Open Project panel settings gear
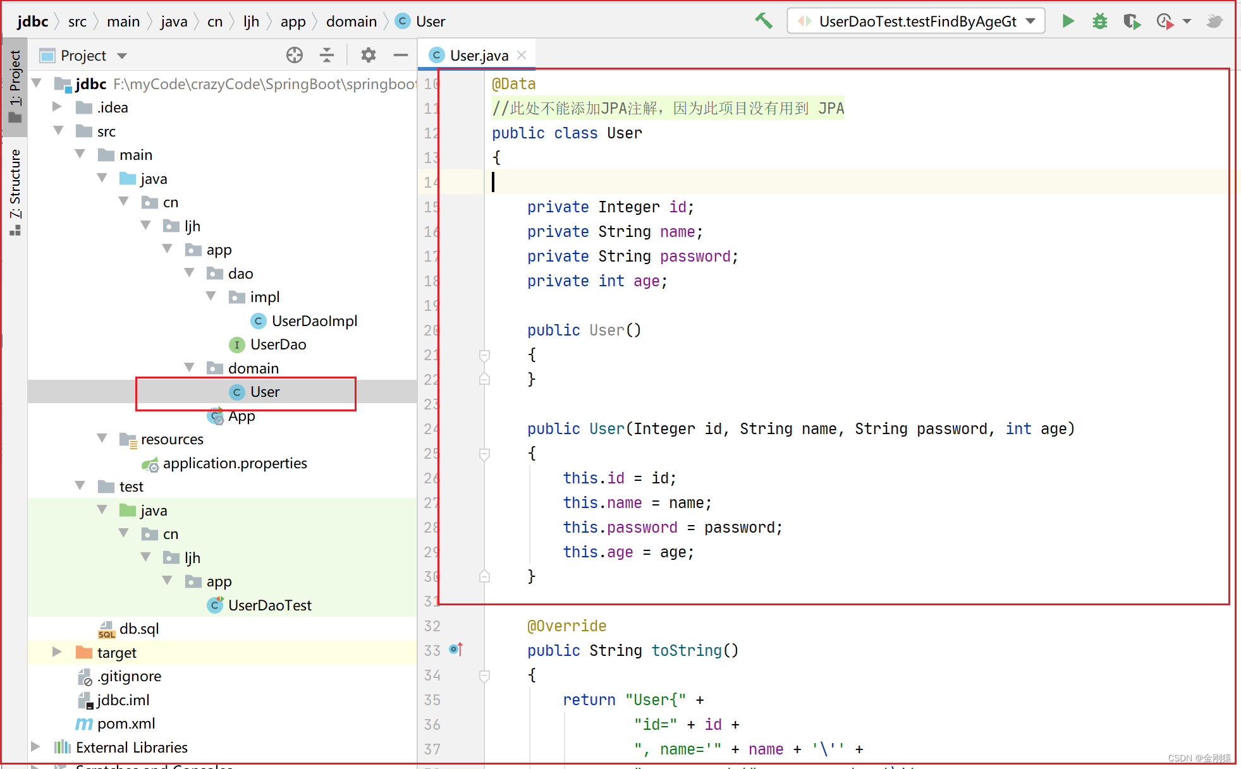Viewport: 1241px width, 769px height. pos(369,56)
